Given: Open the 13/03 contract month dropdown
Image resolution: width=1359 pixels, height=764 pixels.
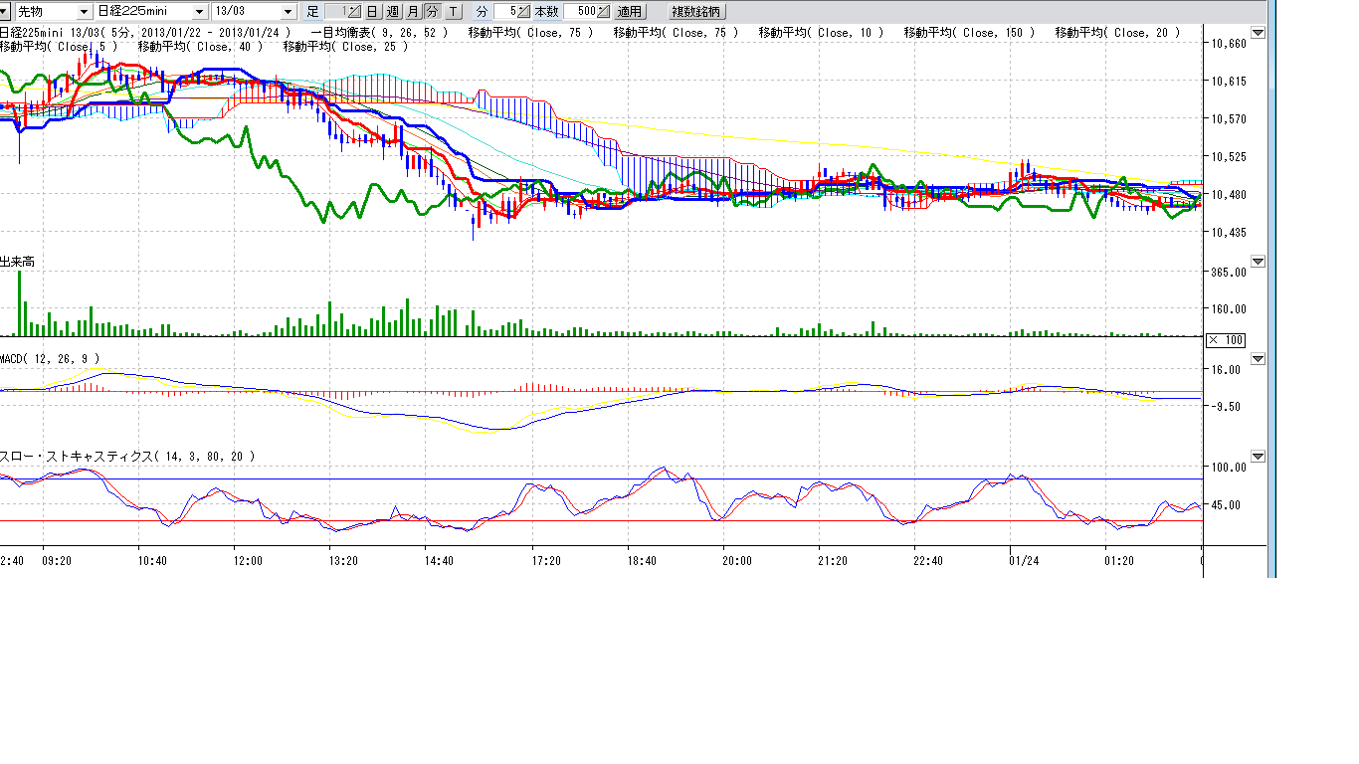Looking at the screenshot, I should point(289,12).
